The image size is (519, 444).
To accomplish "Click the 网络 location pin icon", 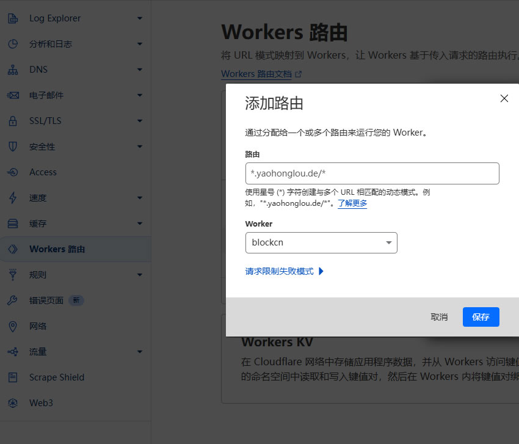I will click(x=13, y=326).
